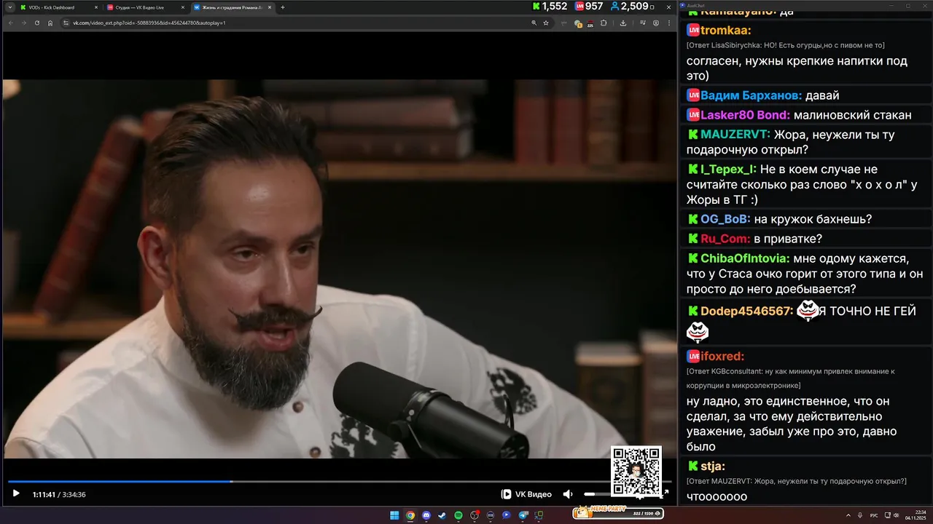This screenshot has height=524, width=933.
Task: Expand hidden system tray icons chevron
Action: 849,515
